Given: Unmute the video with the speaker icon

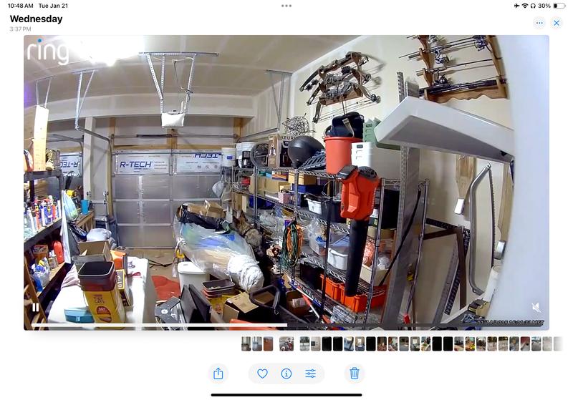Looking at the screenshot, I should tap(536, 307).
